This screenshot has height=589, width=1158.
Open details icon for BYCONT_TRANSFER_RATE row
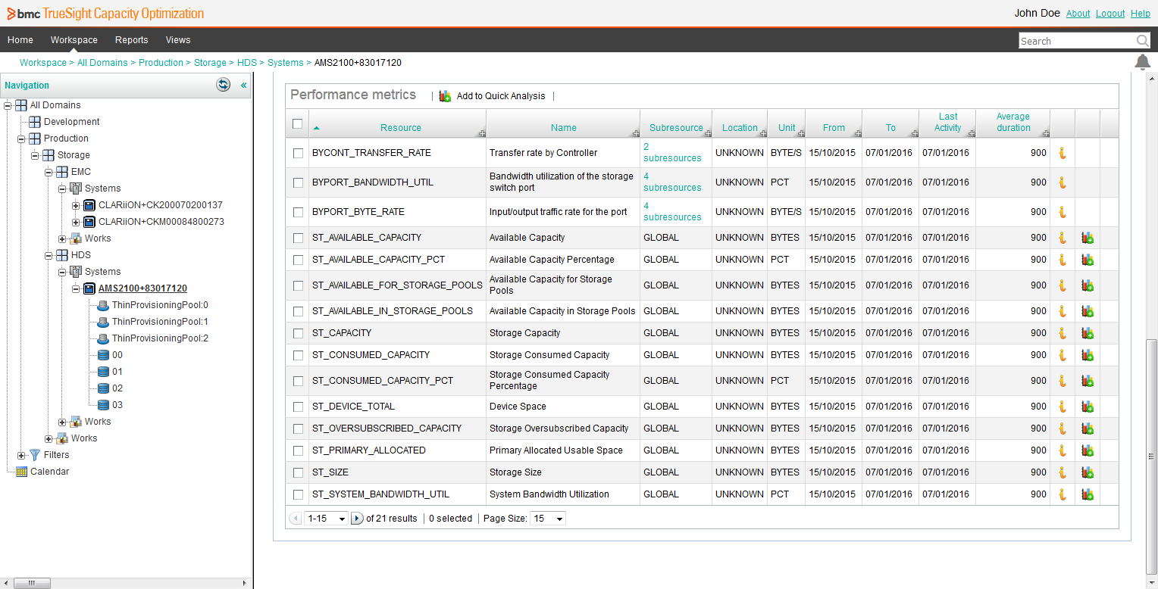click(1062, 153)
